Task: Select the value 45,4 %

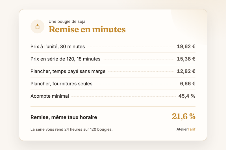Action: click(x=187, y=96)
